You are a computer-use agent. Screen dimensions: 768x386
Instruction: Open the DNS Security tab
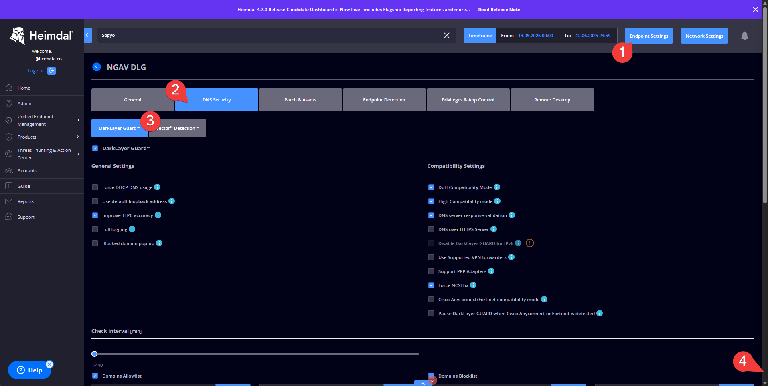pyautogui.click(x=217, y=99)
